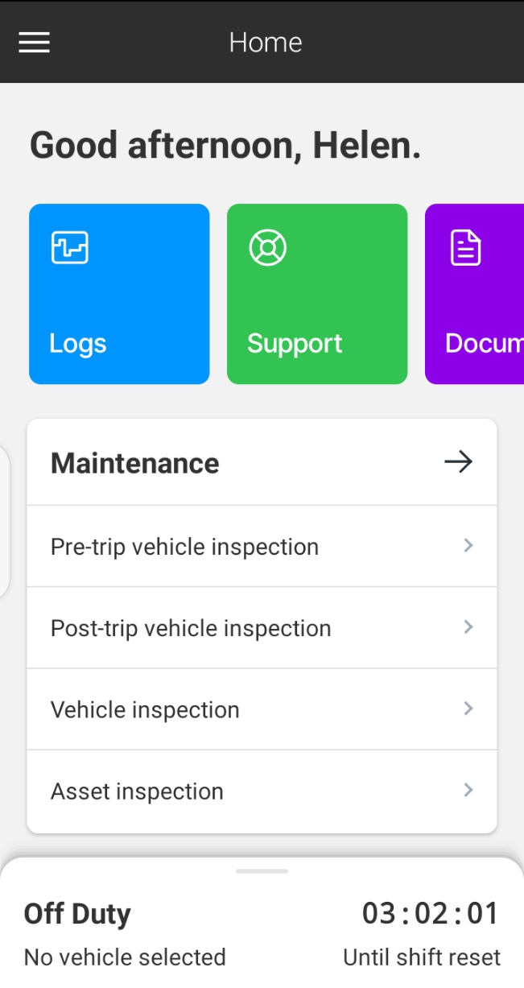
Task: Open the green Support card
Action: tap(317, 294)
